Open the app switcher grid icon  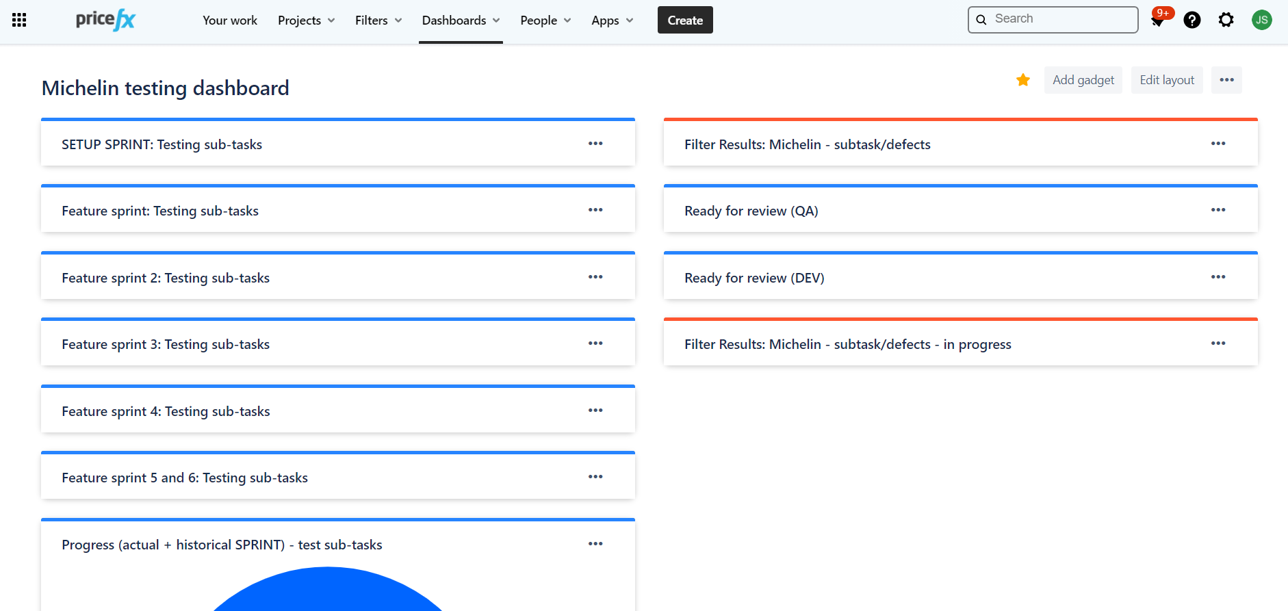pyautogui.click(x=19, y=20)
